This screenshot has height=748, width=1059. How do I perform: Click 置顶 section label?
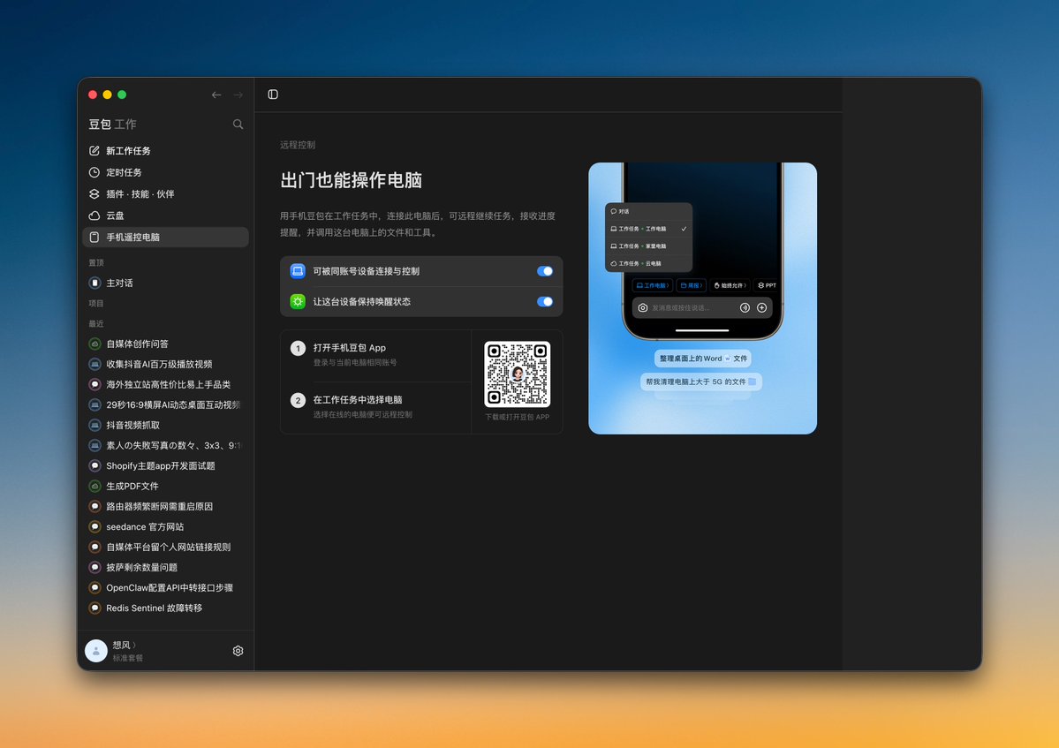pos(96,262)
